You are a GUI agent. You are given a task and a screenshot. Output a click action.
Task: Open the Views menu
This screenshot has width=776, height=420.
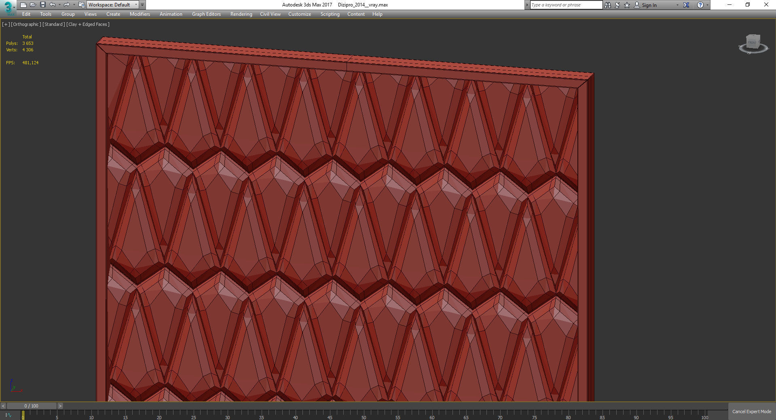click(x=91, y=14)
